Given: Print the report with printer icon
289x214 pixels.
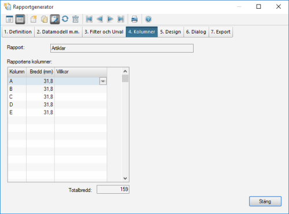Looking at the screenshot, I should click(x=135, y=19).
